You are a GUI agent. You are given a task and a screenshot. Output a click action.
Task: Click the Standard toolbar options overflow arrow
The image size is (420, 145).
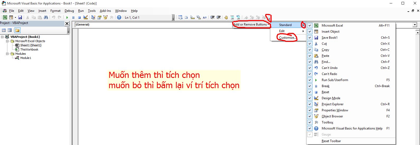click(174, 18)
